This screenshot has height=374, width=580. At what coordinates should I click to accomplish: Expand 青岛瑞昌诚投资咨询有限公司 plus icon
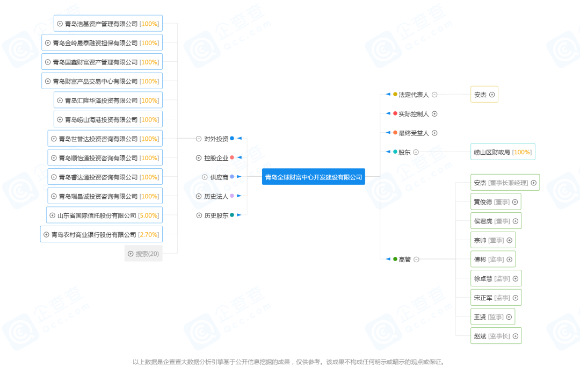coord(54,196)
